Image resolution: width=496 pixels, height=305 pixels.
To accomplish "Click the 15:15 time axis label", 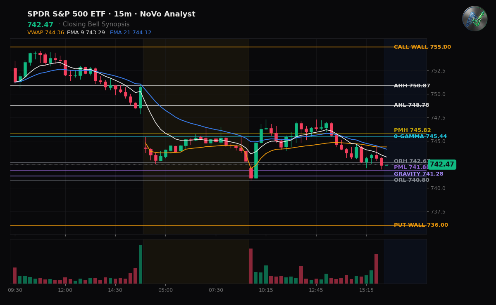I will [x=366, y=290].
